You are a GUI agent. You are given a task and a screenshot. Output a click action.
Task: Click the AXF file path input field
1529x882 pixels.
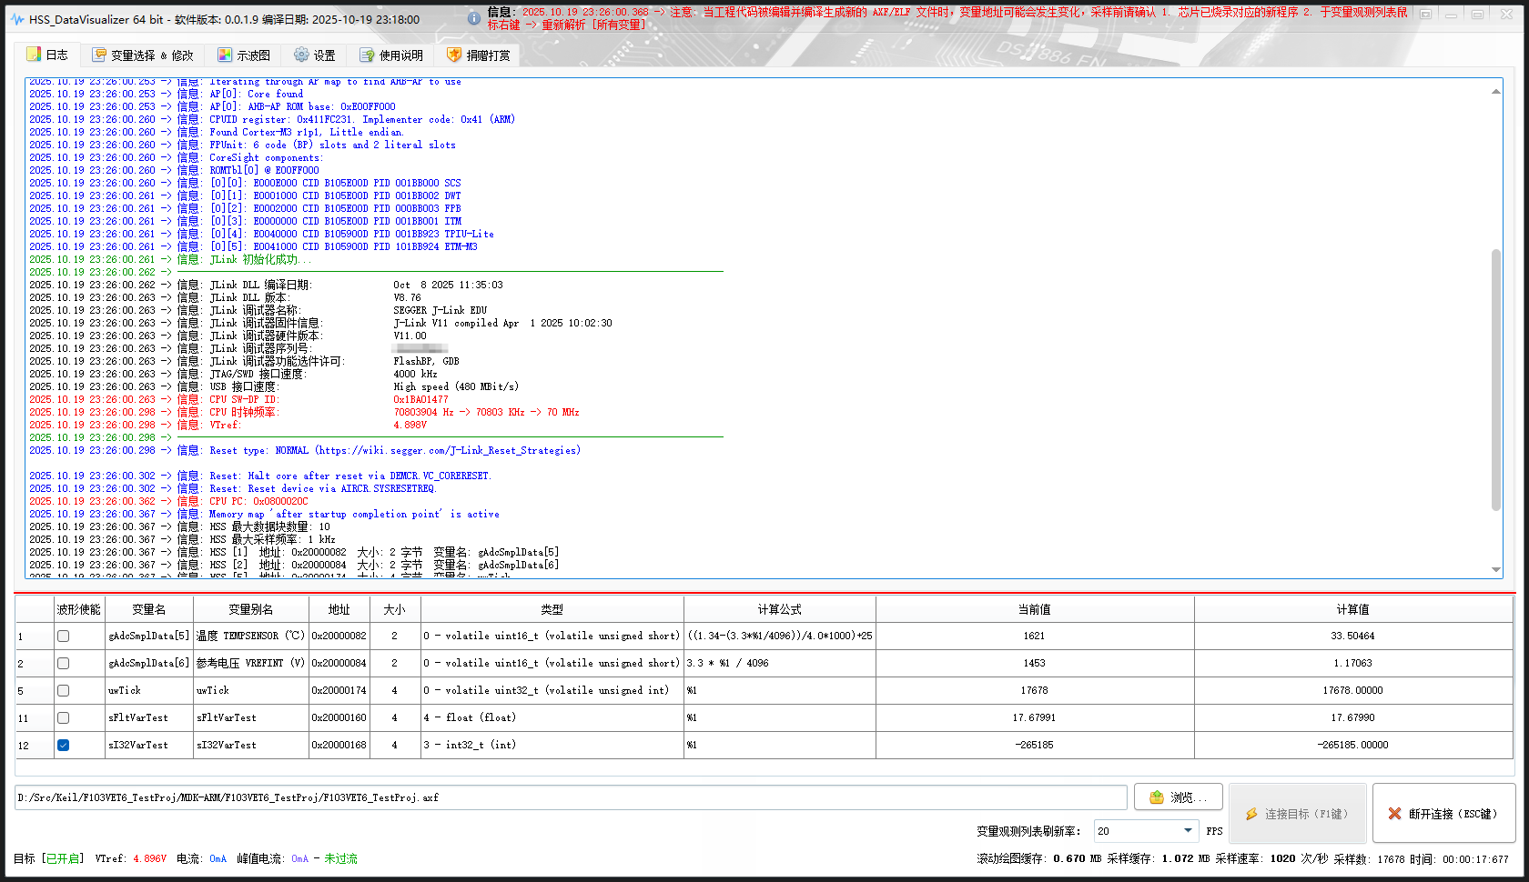[x=564, y=797]
